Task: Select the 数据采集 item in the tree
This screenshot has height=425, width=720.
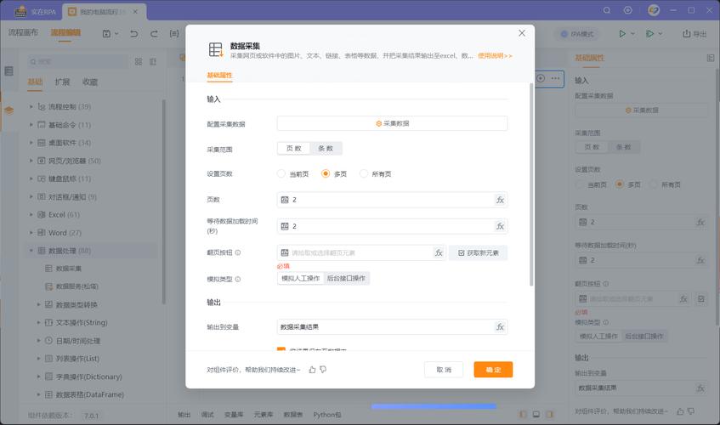Action: coord(69,269)
